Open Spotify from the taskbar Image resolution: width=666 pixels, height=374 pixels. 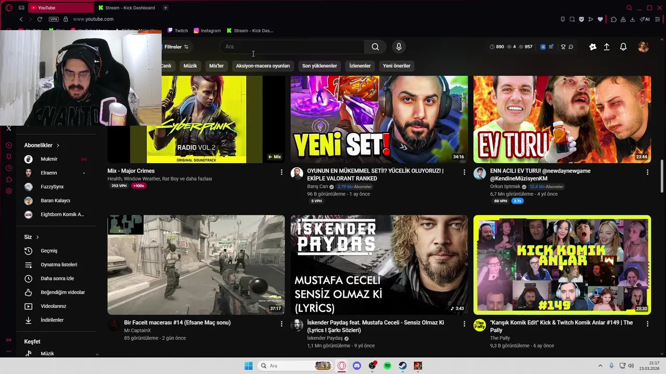[x=387, y=366]
